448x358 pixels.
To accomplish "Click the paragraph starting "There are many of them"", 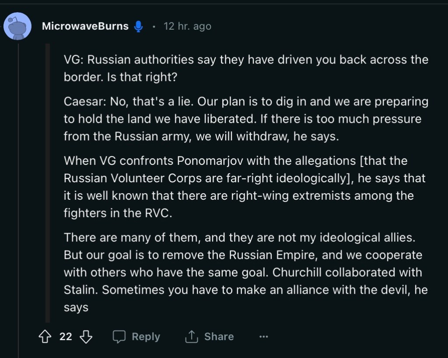I will (245, 272).
